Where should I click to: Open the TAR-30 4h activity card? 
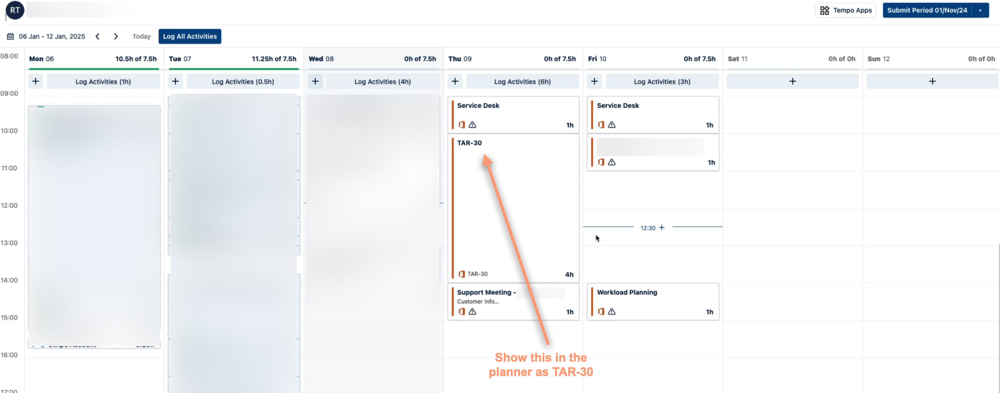click(x=513, y=208)
